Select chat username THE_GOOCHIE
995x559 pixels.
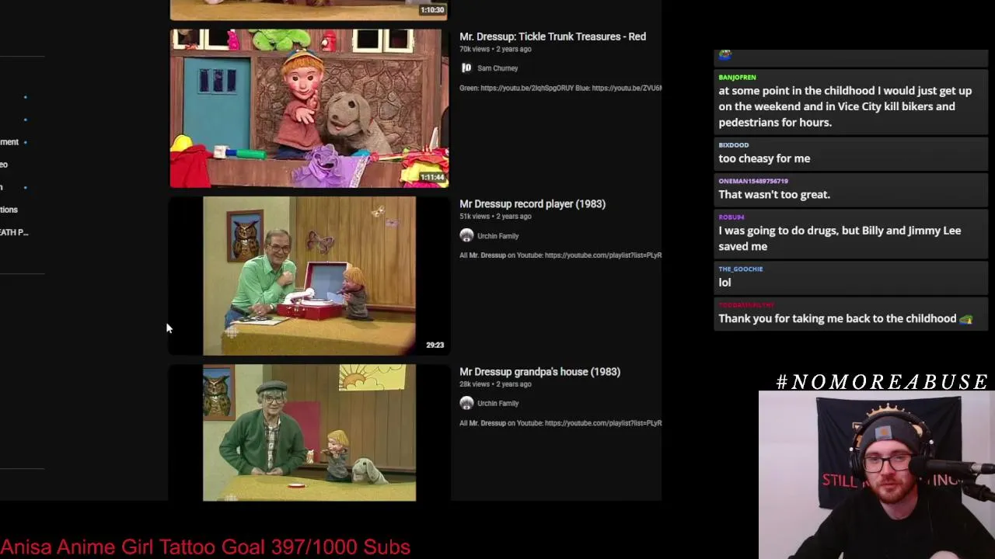tap(741, 269)
